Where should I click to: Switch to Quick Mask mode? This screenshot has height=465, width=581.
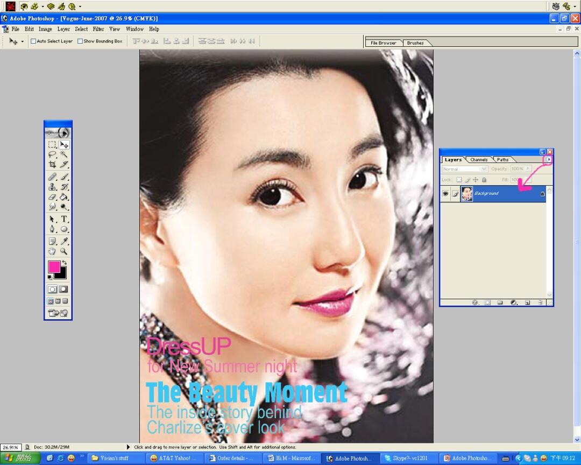click(x=63, y=289)
